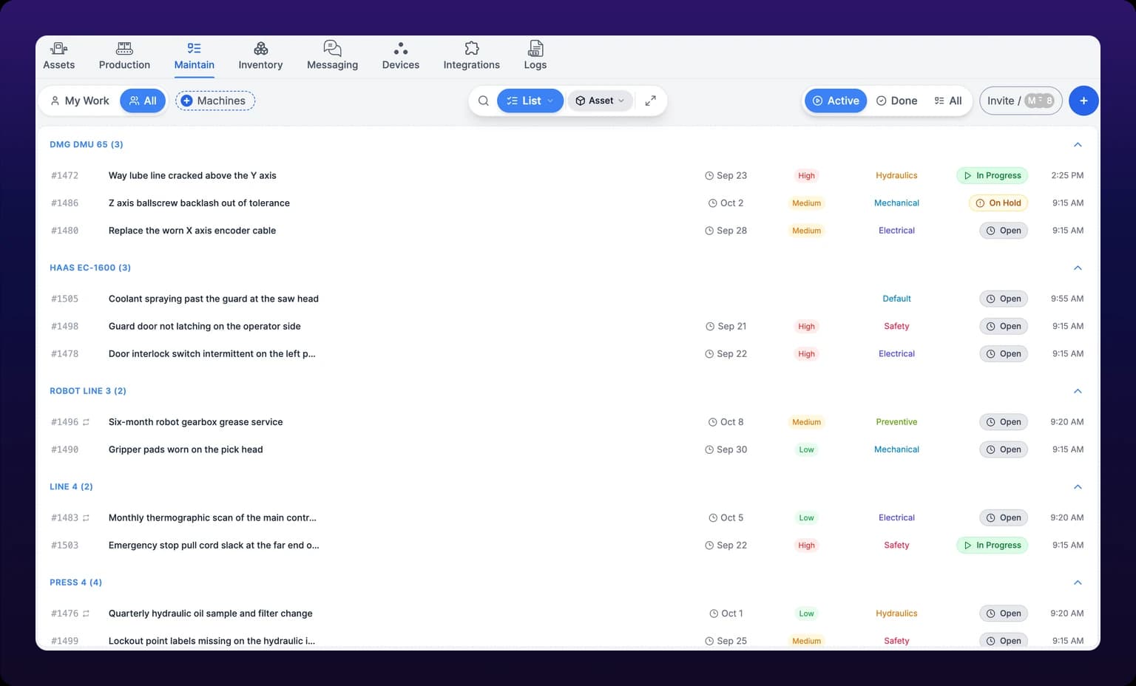Click the clock icon beside the Oct 8 due date
The height and width of the screenshot is (686, 1136).
(713, 422)
